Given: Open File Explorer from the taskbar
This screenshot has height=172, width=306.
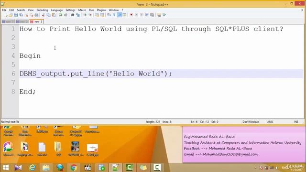Looking at the screenshot, I should pos(46,168).
